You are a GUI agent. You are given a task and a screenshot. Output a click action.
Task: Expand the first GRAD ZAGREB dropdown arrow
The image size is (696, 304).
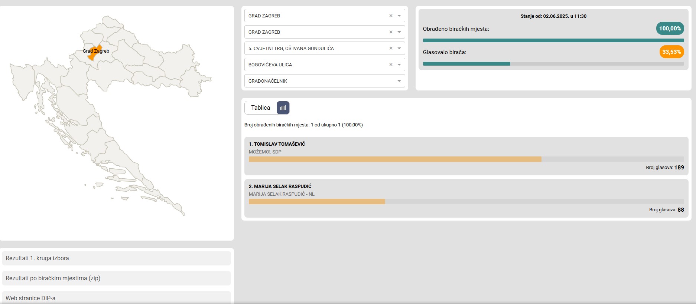tap(399, 16)
